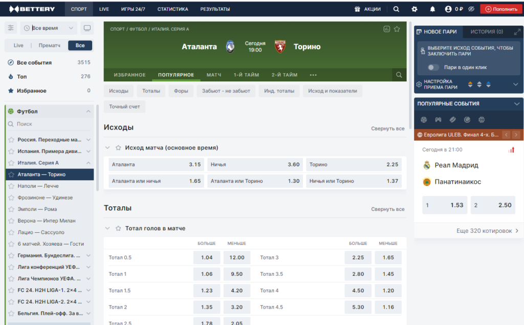Filter markets by Тоталы chip
The image size is (524, 325).
[151, 91]
